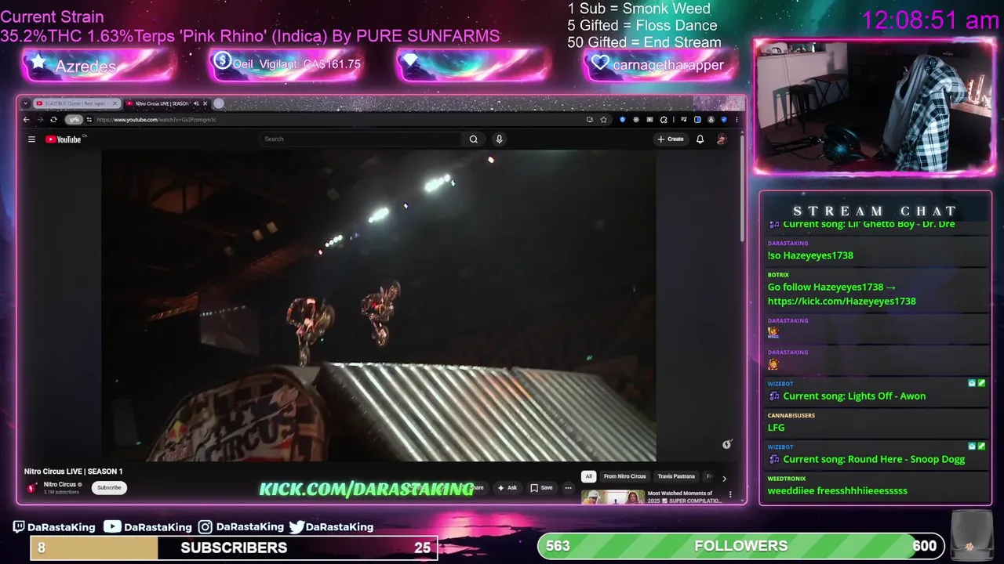Select the From Nitro Circus chip
The height and width of the screenshot is (564, 1004).
coord(624,476)
